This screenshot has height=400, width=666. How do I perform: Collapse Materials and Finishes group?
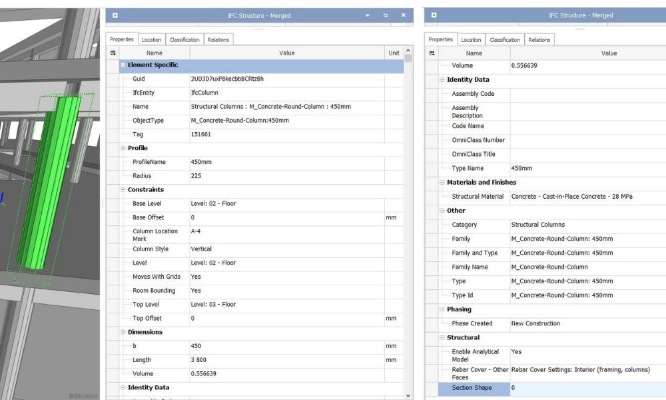click(x=442, y=183)
